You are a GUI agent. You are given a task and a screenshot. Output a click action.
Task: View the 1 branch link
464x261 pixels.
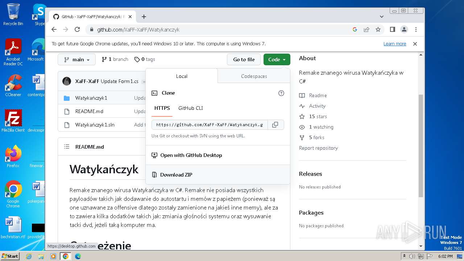(x=115, y=59)
